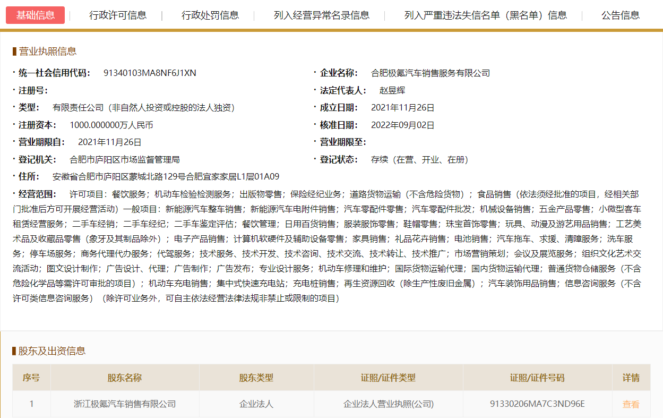Click registered capital 1000.000000万人民币
663x418 pixels.
pos(111,125)
